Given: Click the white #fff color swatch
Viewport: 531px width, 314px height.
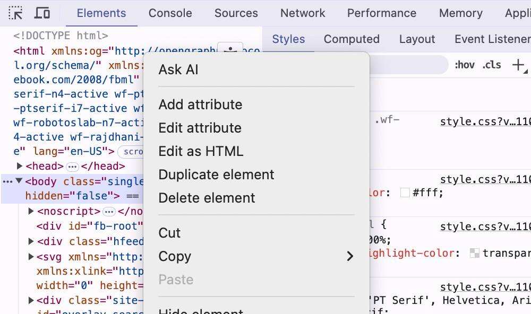Looking at the screenshot, I should [x=405, y=193].
